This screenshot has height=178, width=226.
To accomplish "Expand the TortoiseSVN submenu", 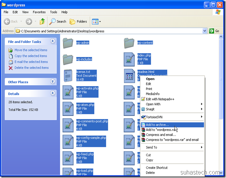I will tap(172, 117).
